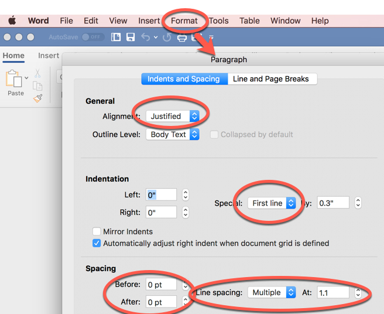Image resolution: width=384 pixels, height=314 pixels.
Task: Click the Paste clipboard icon
Action: (13, 78)
